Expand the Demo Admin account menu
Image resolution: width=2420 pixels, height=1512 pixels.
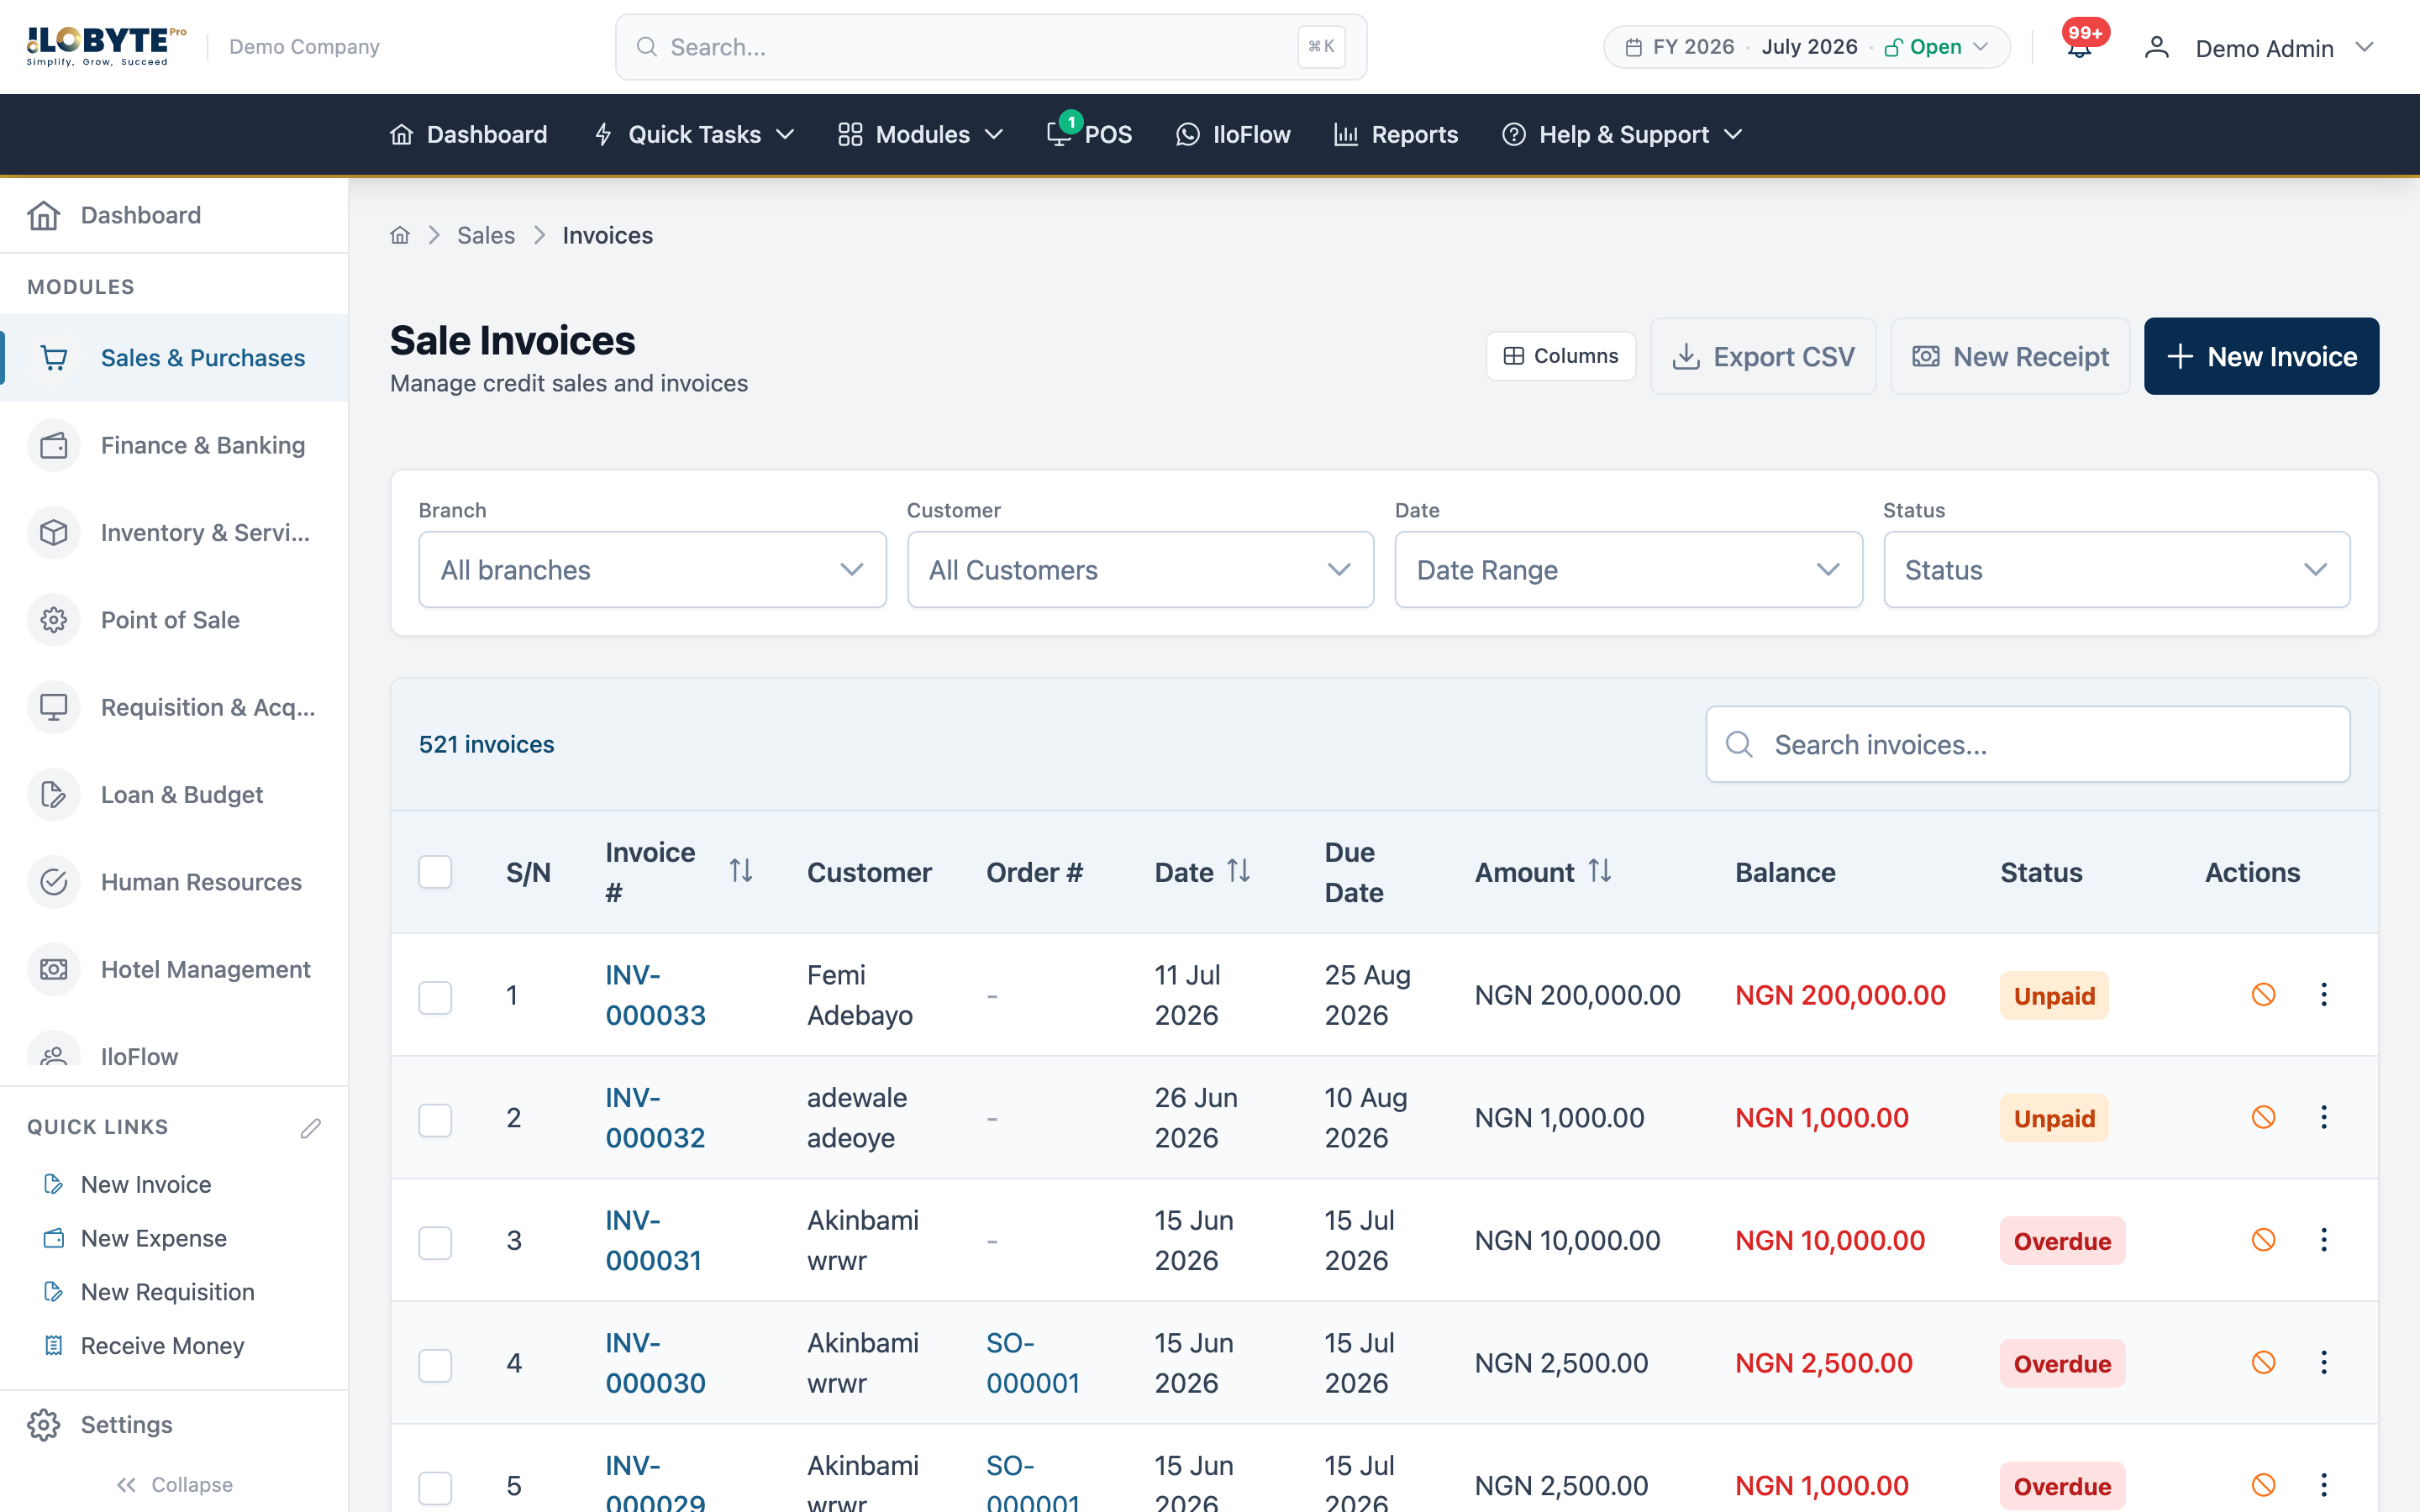[x=2257, y=47]
